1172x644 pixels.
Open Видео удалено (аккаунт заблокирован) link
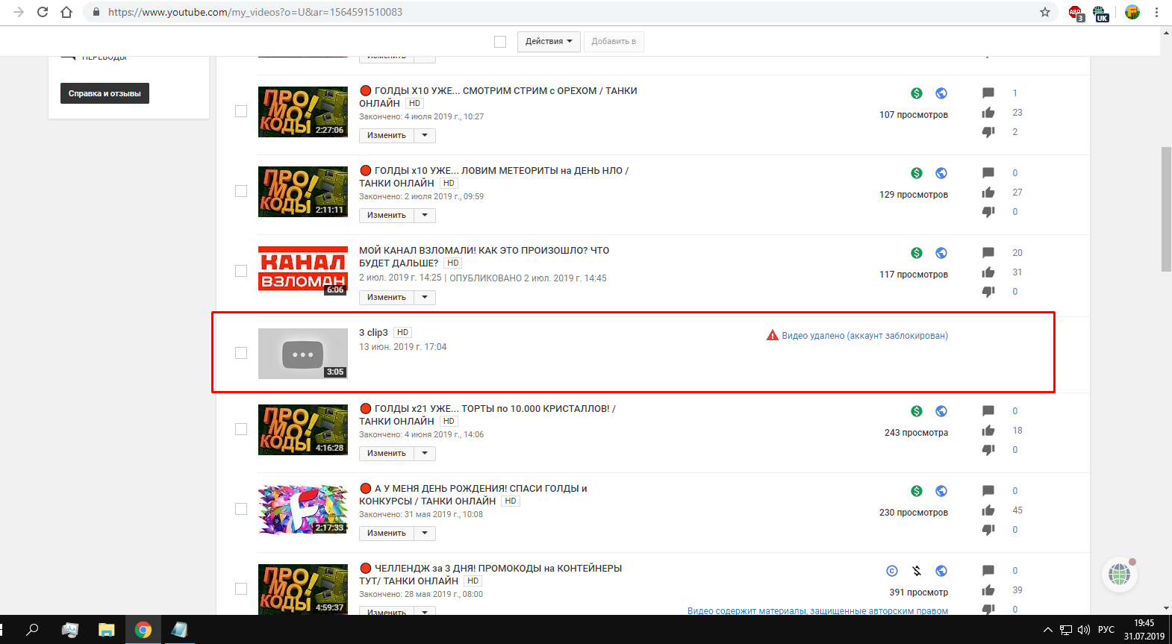click(864, 336)
